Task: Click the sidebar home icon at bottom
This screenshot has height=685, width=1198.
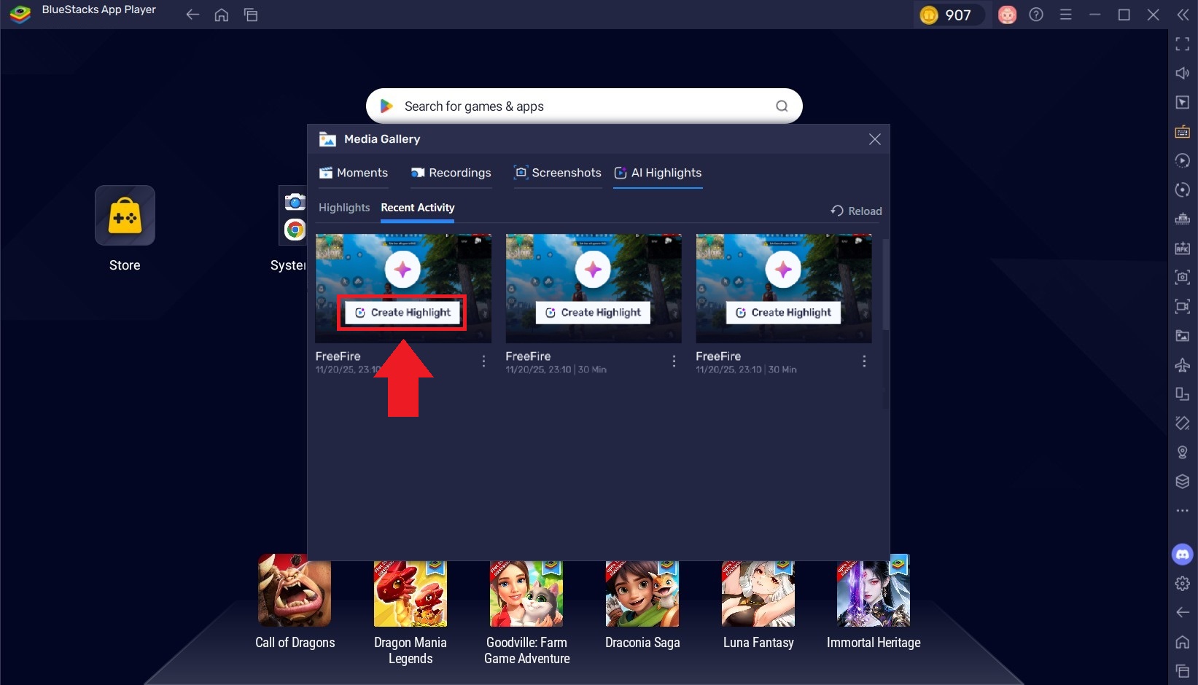Action: click(x=1182, y=641)
